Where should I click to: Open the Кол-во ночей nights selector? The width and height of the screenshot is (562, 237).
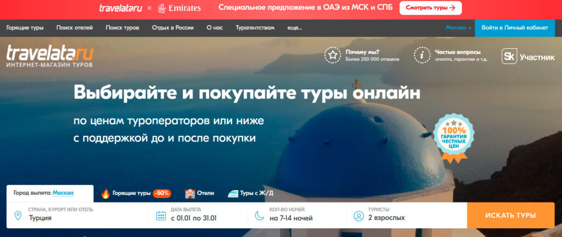[x=297, y=215]
